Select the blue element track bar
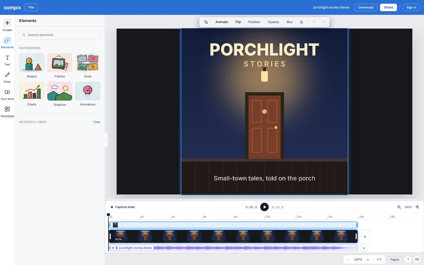Image resolution: width=424 pixels, height=265 pixels. 233,225
